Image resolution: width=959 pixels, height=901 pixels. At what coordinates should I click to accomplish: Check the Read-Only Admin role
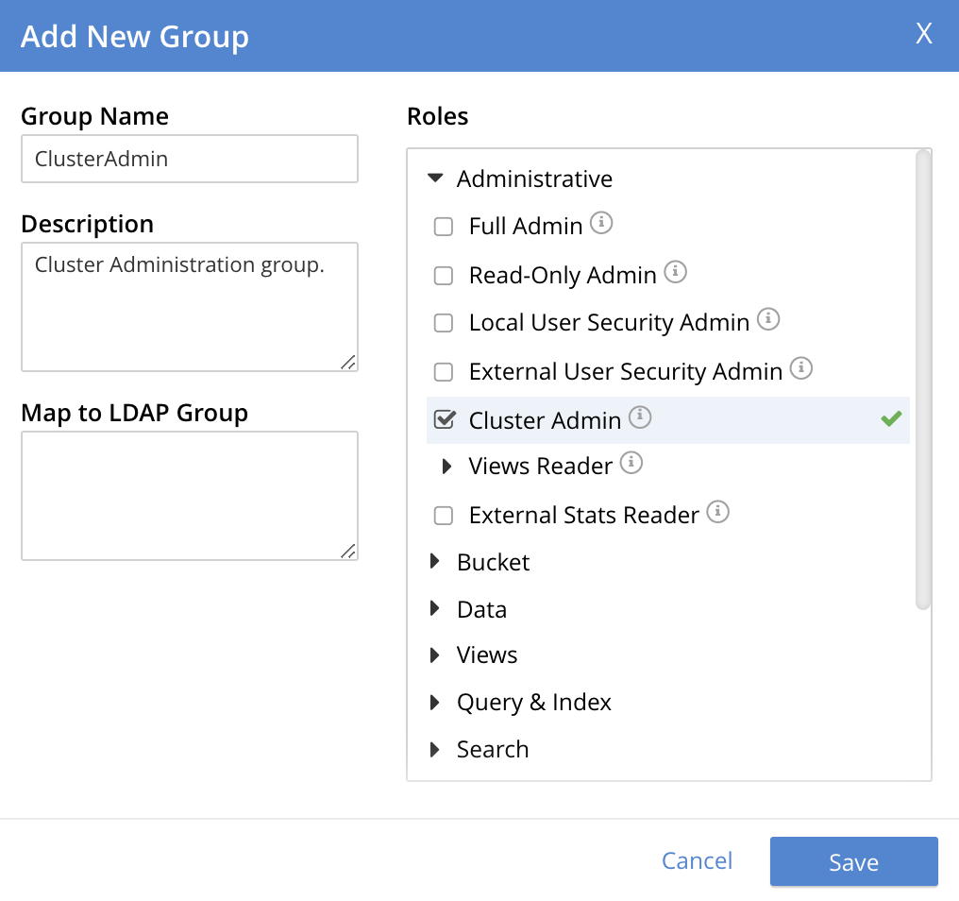pos(443,276)
